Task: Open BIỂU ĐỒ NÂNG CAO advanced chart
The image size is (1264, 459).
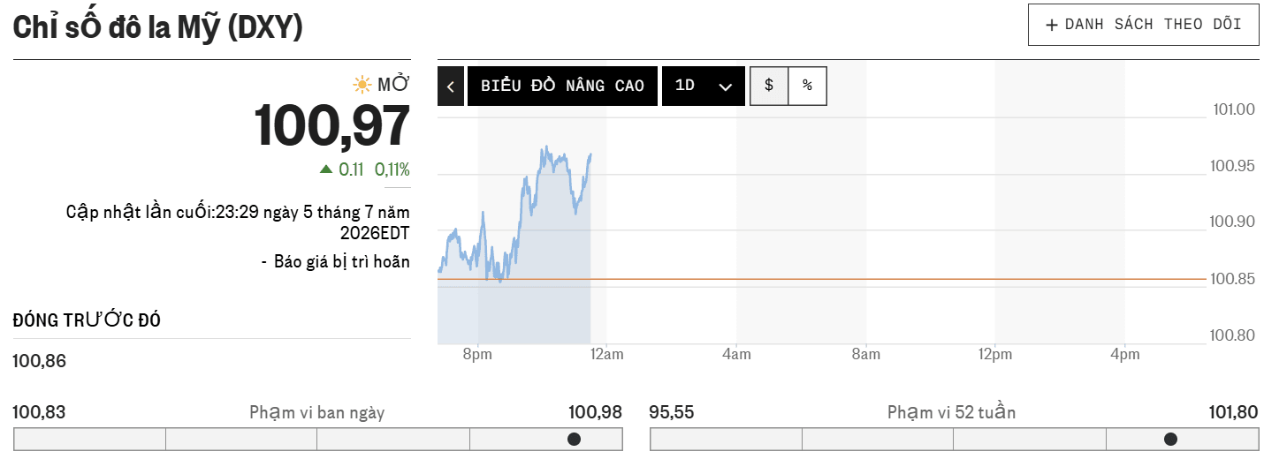Action: coord(562,87)
